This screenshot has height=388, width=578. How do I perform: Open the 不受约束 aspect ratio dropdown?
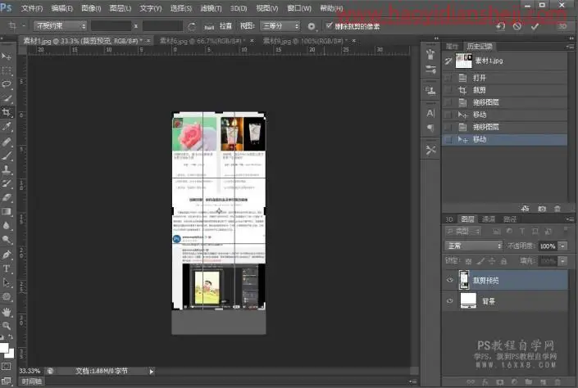coord(61,25)
